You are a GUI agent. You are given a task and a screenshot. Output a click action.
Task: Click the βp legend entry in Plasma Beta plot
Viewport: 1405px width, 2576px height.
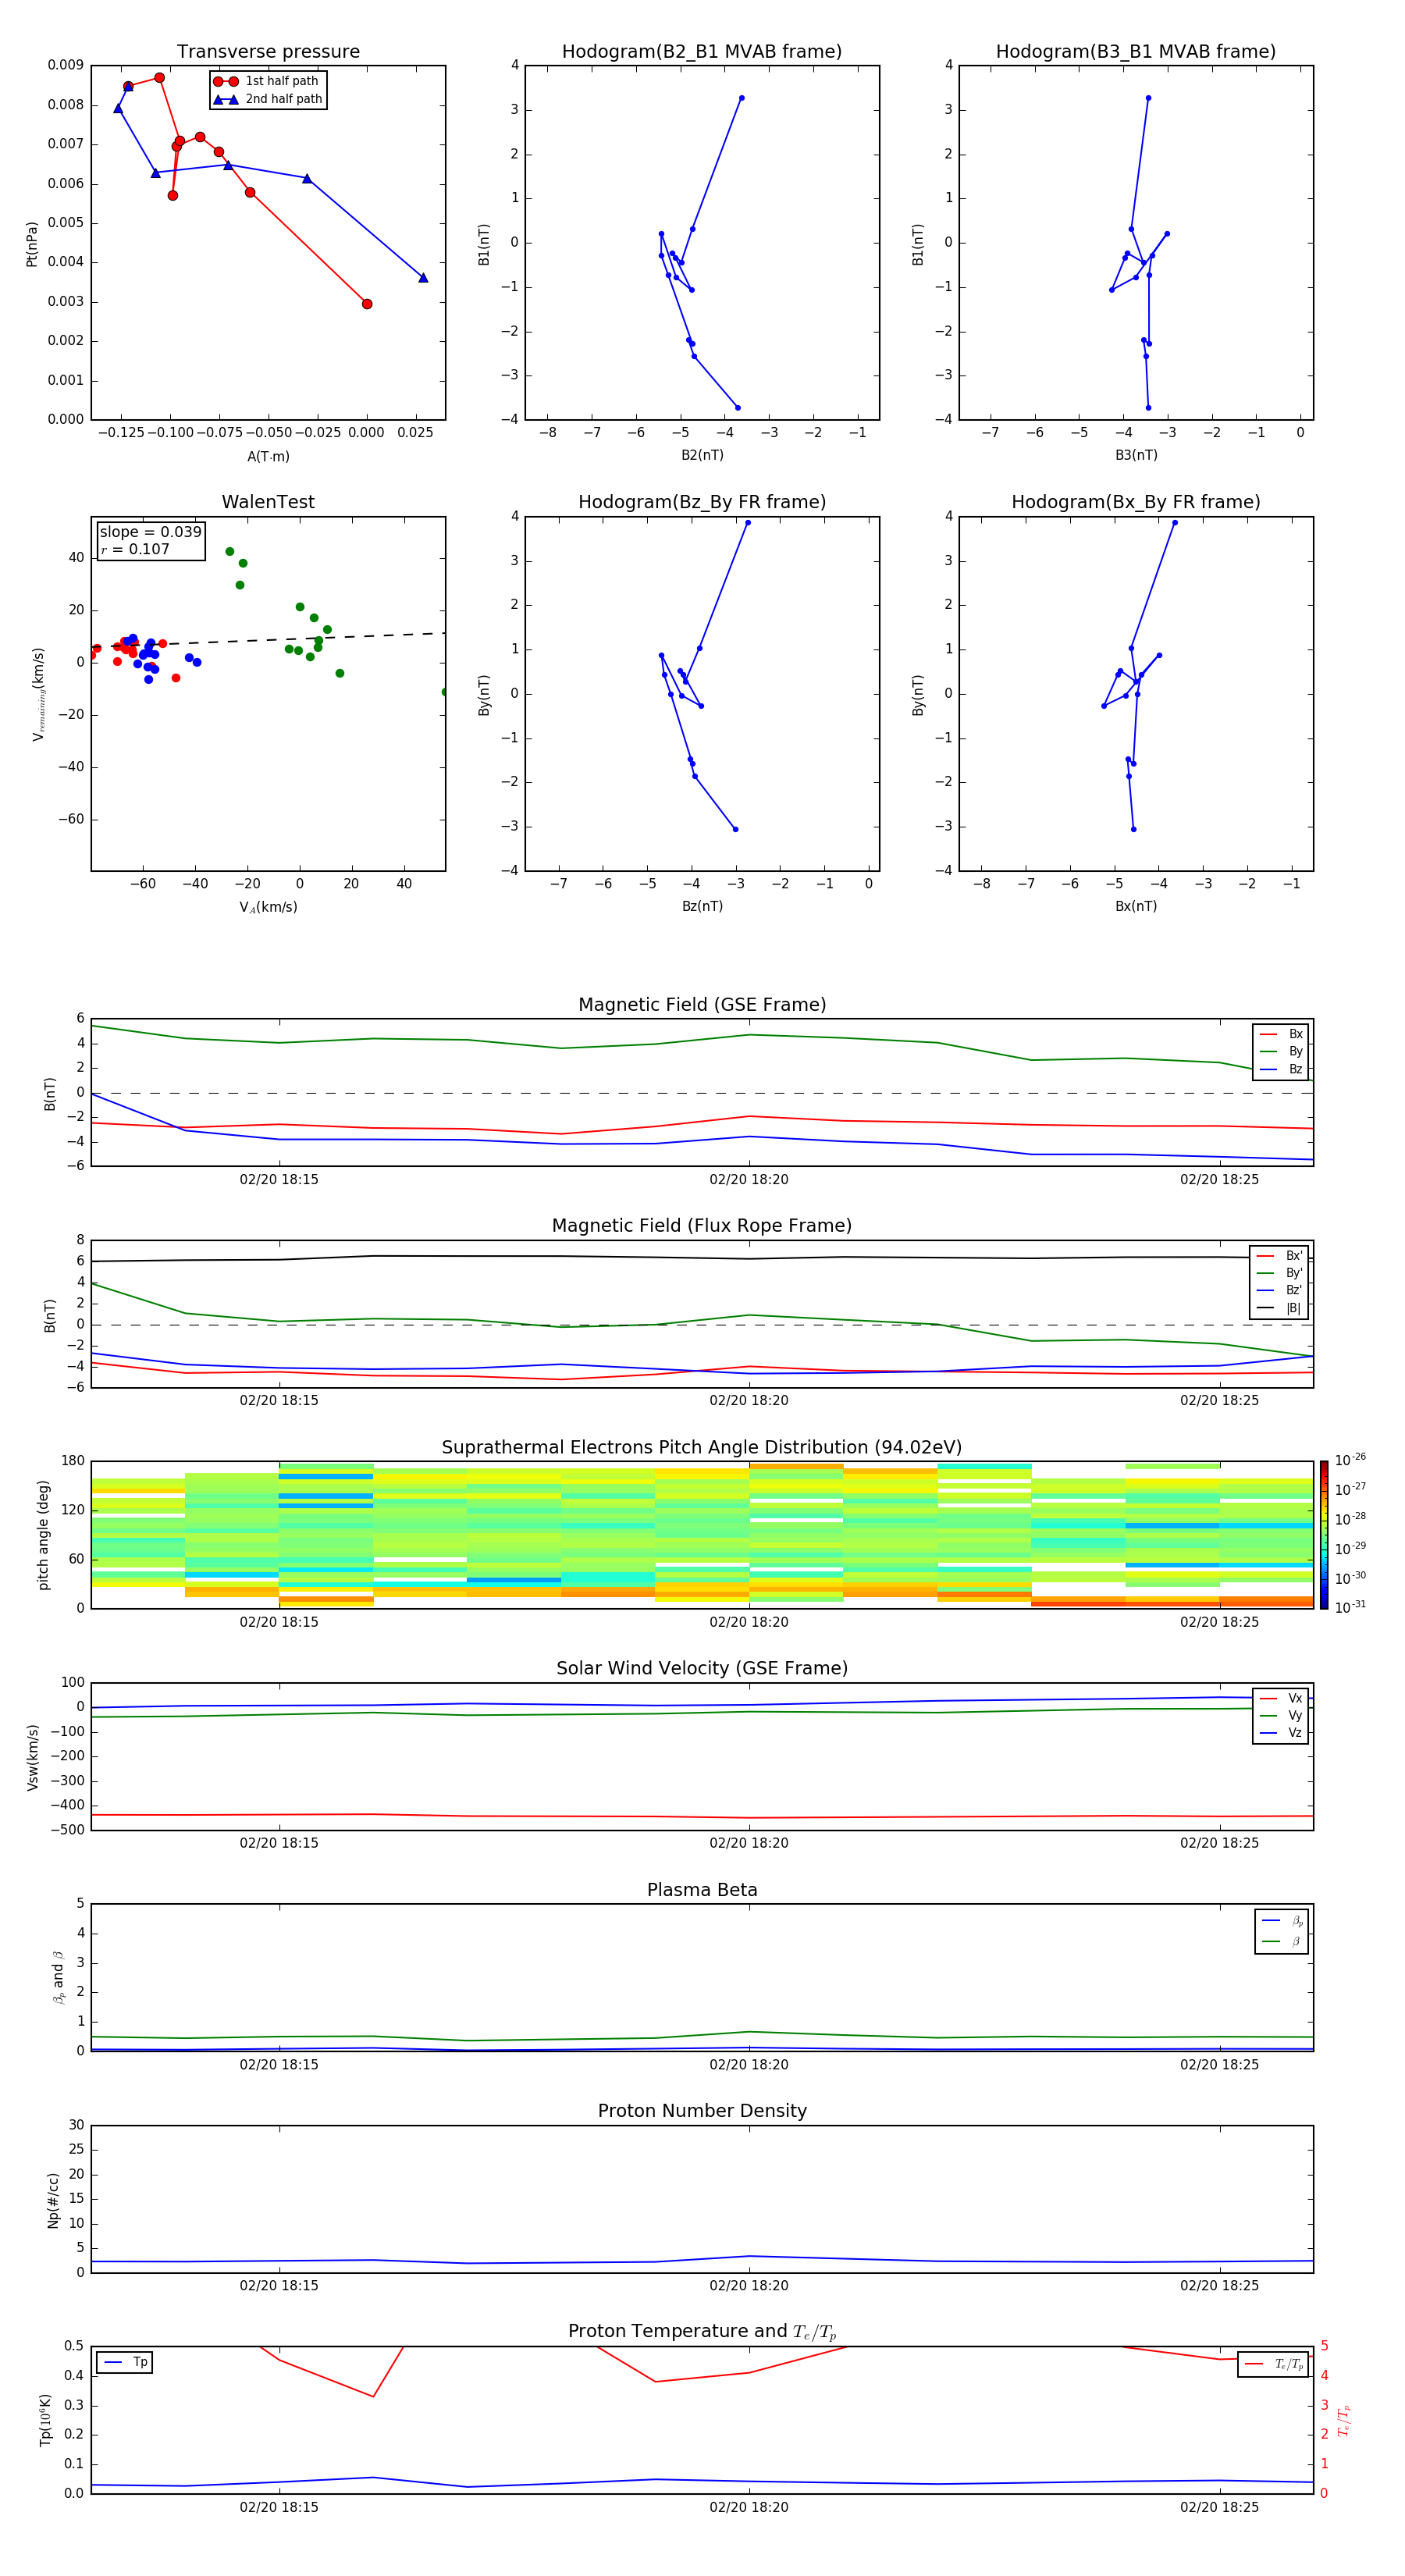(1282, 1921)
